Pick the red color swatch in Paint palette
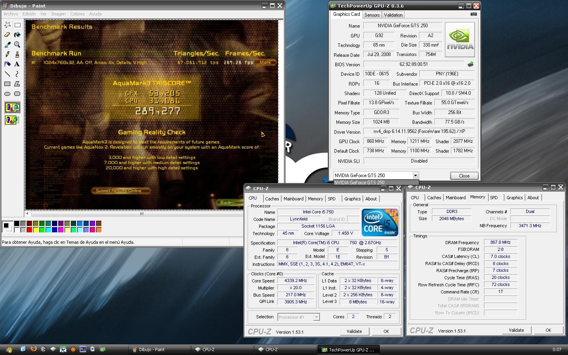Screen dimensions: 568x355 [x=29, y=230]
